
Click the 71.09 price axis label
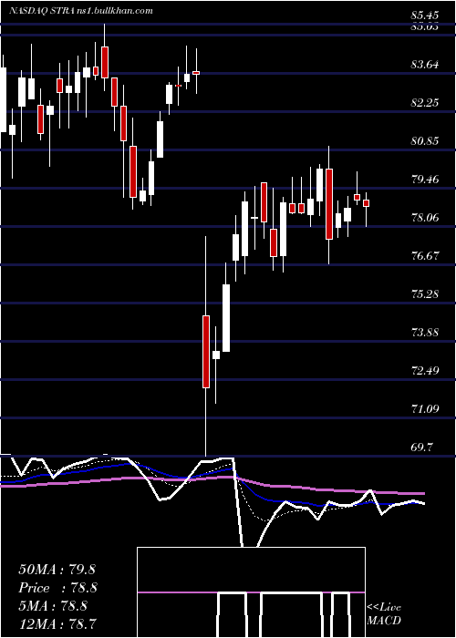pyautogui.click(x=425, y=408)
